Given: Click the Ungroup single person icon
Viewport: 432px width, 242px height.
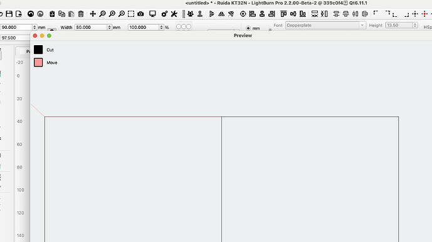Looking at the screenshot, I should click(x=200, y=14).
